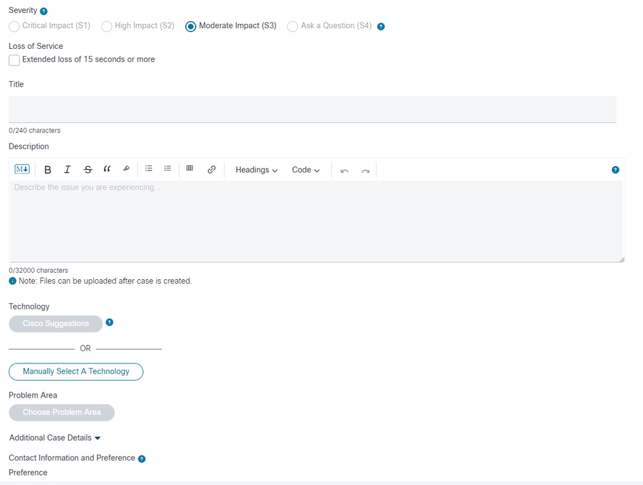The image size is (643, 485).
Task: Click the 'Problem Area' section label
Action: click(x=33, y=395)
